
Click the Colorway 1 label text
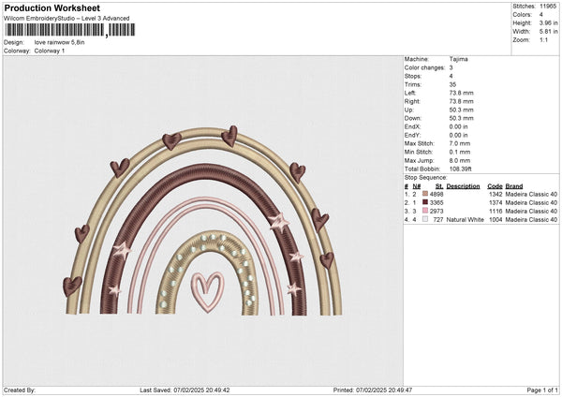pos(50,51)
